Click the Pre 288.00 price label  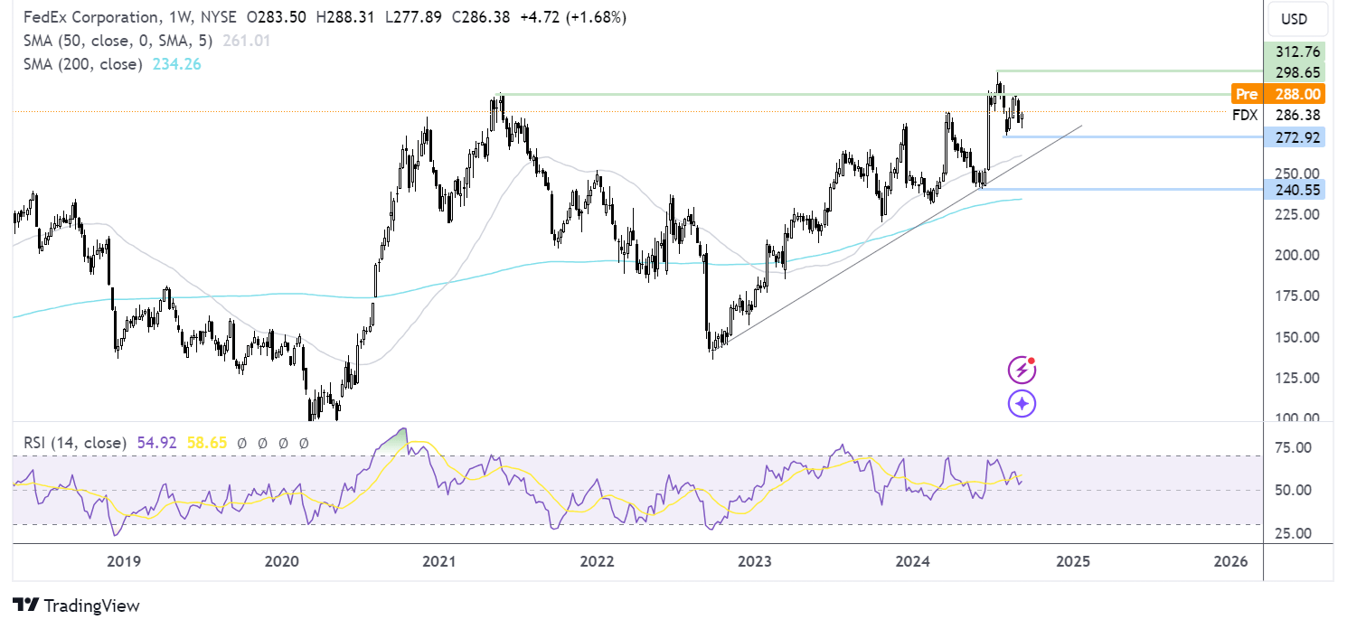click(x=1278, y=93)
